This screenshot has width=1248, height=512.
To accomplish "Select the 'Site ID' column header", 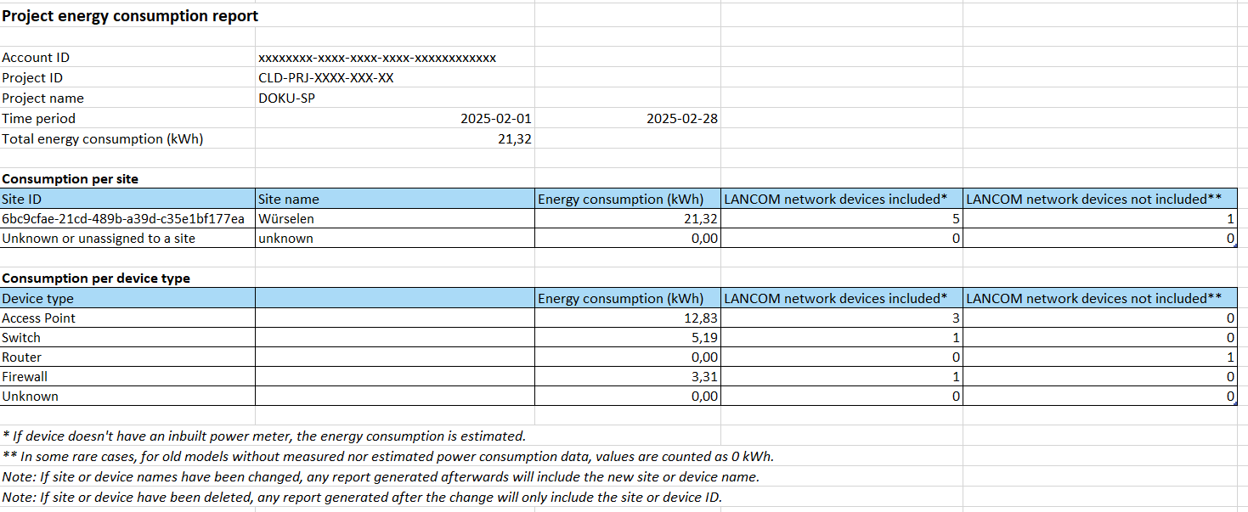I will 22,200.
